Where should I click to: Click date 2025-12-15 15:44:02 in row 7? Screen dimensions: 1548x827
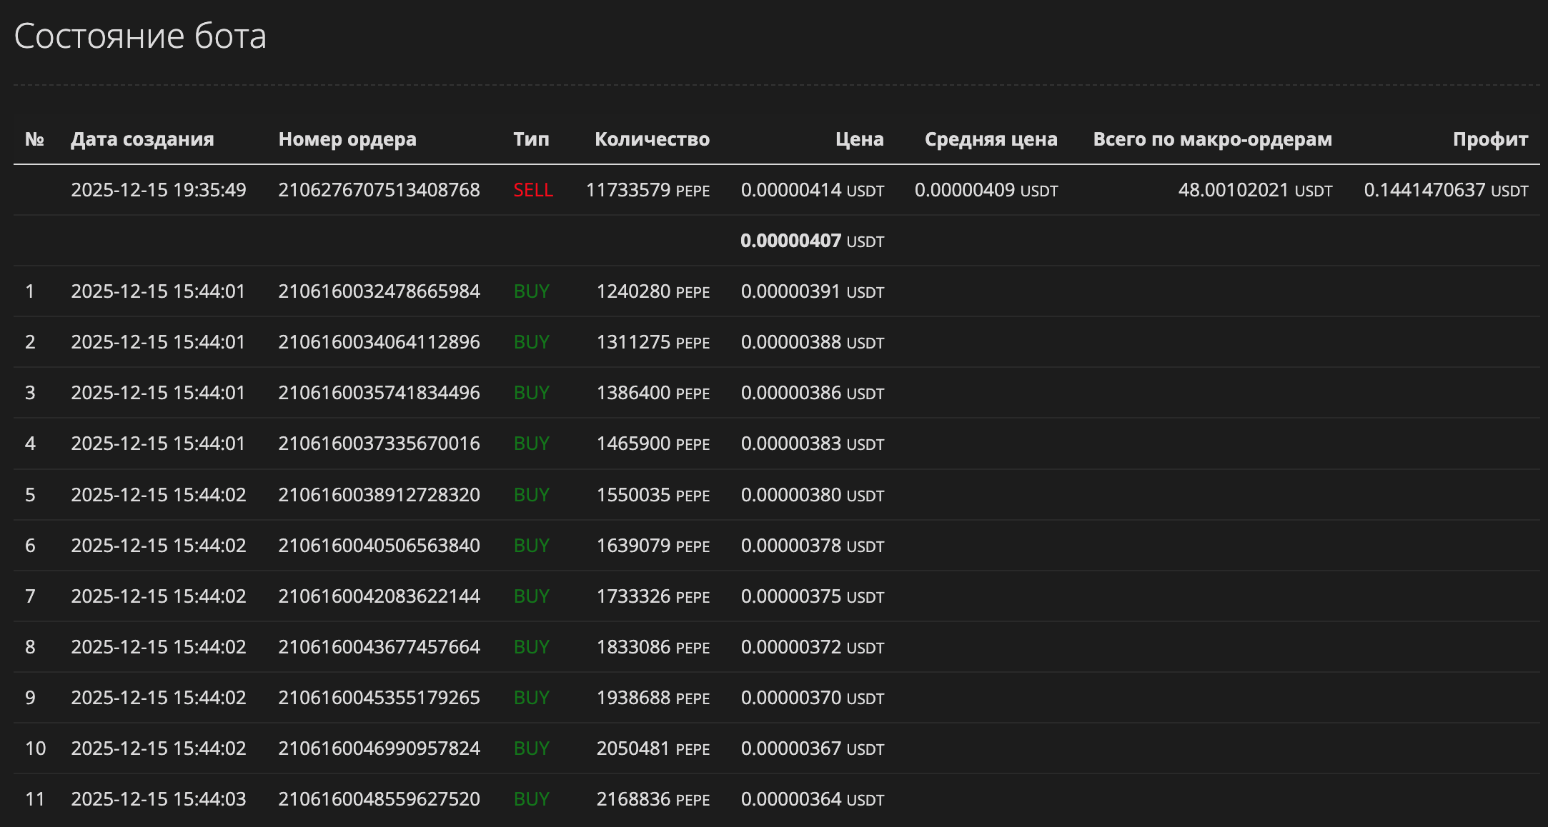pyautogui.click(x=158, y=596)
